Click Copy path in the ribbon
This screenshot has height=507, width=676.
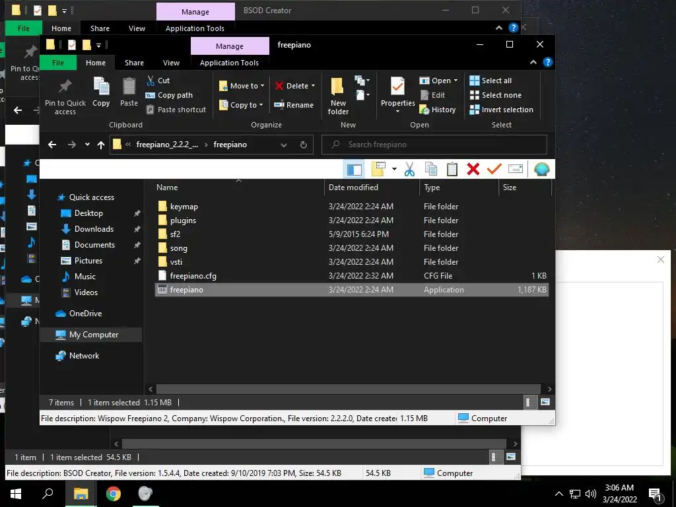169,95
